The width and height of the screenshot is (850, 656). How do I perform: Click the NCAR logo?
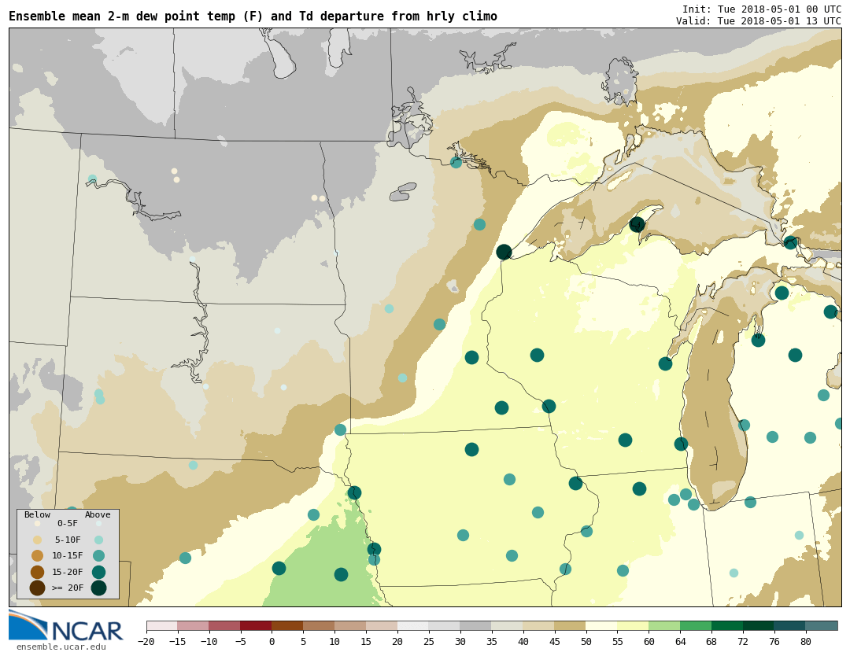(65, 625)
